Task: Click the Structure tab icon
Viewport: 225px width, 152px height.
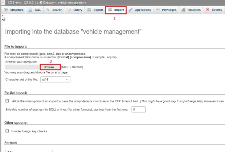Action: click(6, 10)
